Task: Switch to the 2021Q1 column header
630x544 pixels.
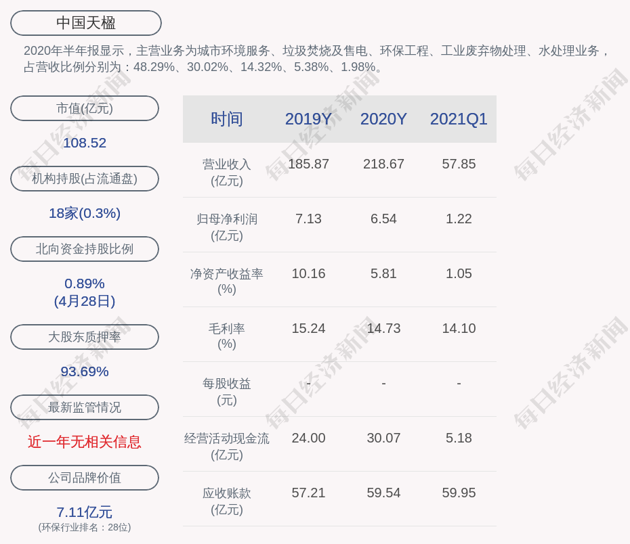Action: click(459, 119)
